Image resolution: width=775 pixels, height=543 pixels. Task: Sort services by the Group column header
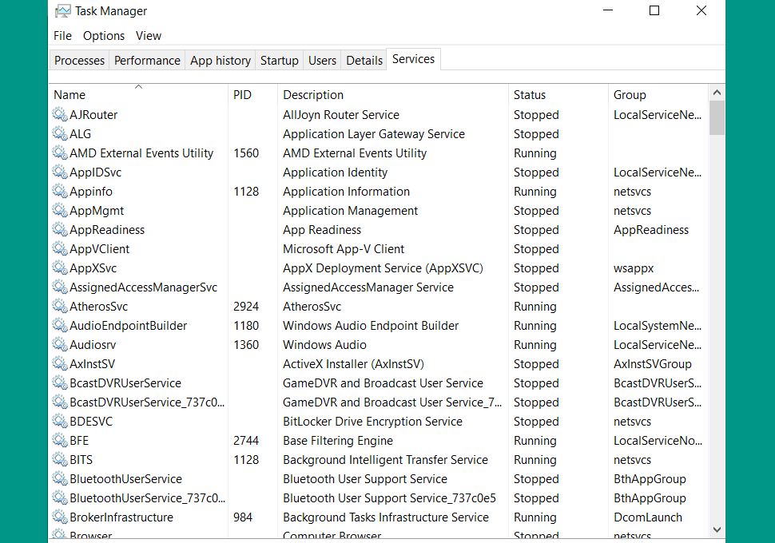pyautogui.click(x=658, y=94)
